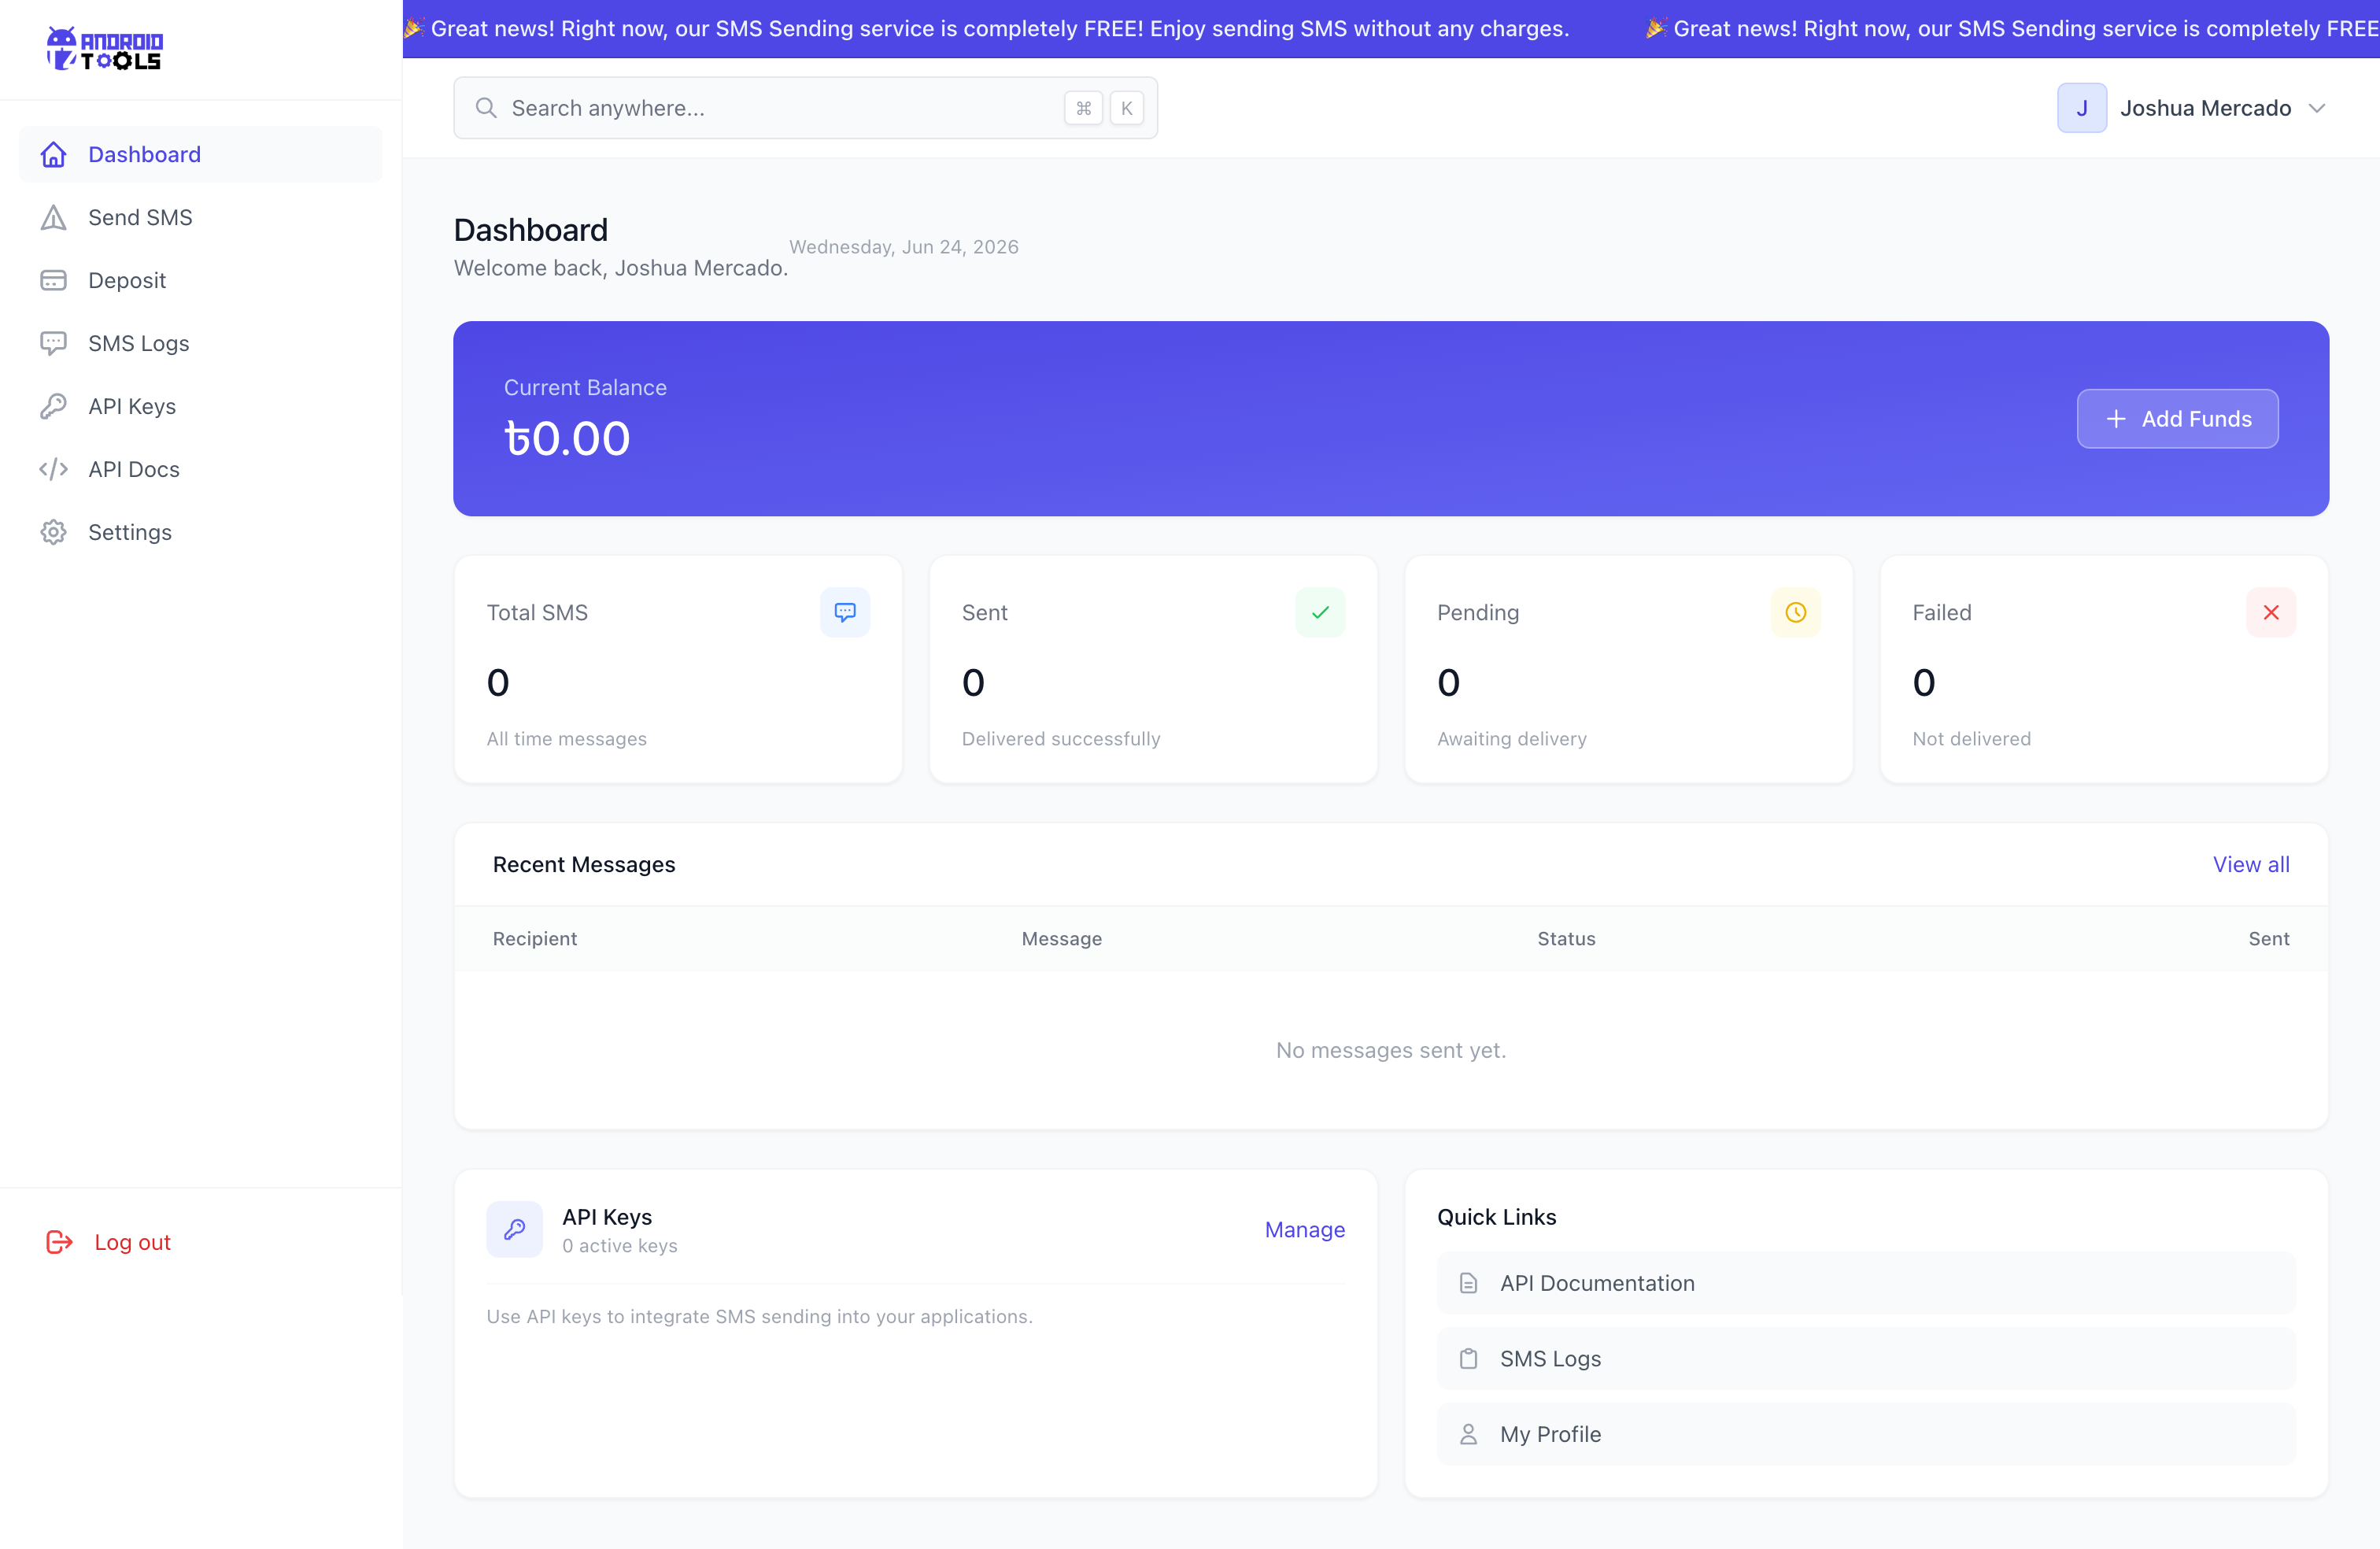The image size is (2380, 1549).
Task: Click the Recipient column header
Action: click(x=535, y=938)
